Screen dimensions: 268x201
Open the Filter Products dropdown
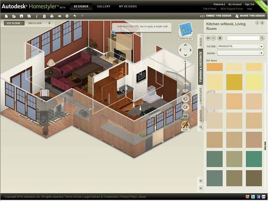[x=240, y=46]
